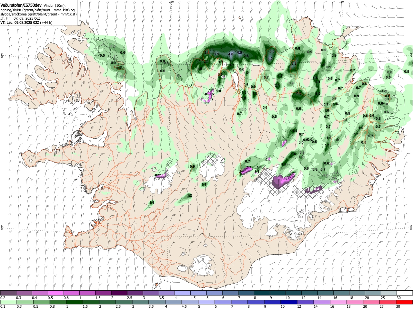This screenshot has width=413, height=309.
Task: Select the 3.0 precipitation value on the map
Action: (x=272, y=51)
